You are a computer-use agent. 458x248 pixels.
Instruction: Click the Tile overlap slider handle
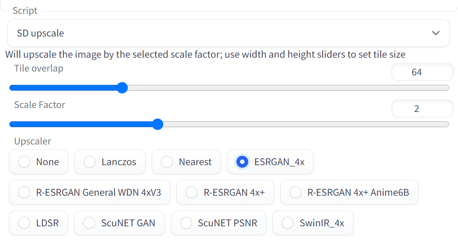pyautogui.click(x=123, y=88)
